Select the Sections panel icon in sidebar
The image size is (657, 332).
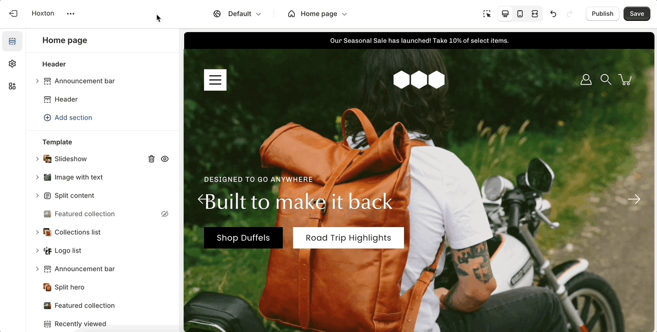(12, 41)
